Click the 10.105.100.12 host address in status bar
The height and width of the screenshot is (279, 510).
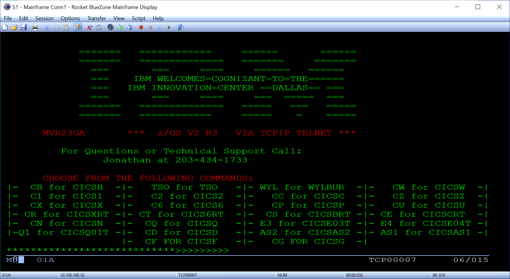(x=72, y=275)
